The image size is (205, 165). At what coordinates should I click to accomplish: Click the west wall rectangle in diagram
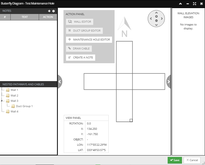point(100,82)
